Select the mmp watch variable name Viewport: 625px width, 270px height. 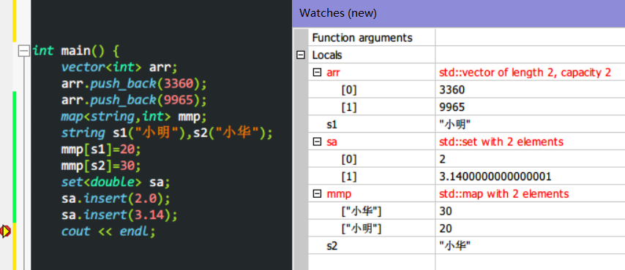[339, 193]
